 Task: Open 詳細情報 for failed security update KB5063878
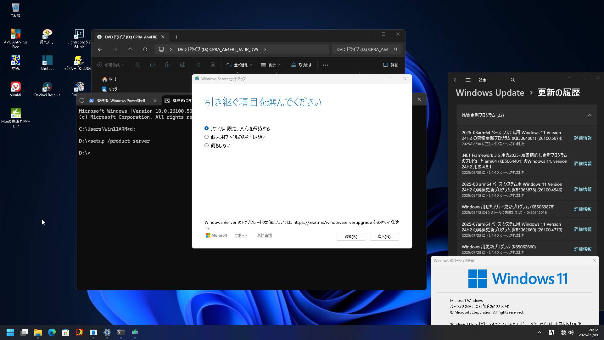point(583,209)
